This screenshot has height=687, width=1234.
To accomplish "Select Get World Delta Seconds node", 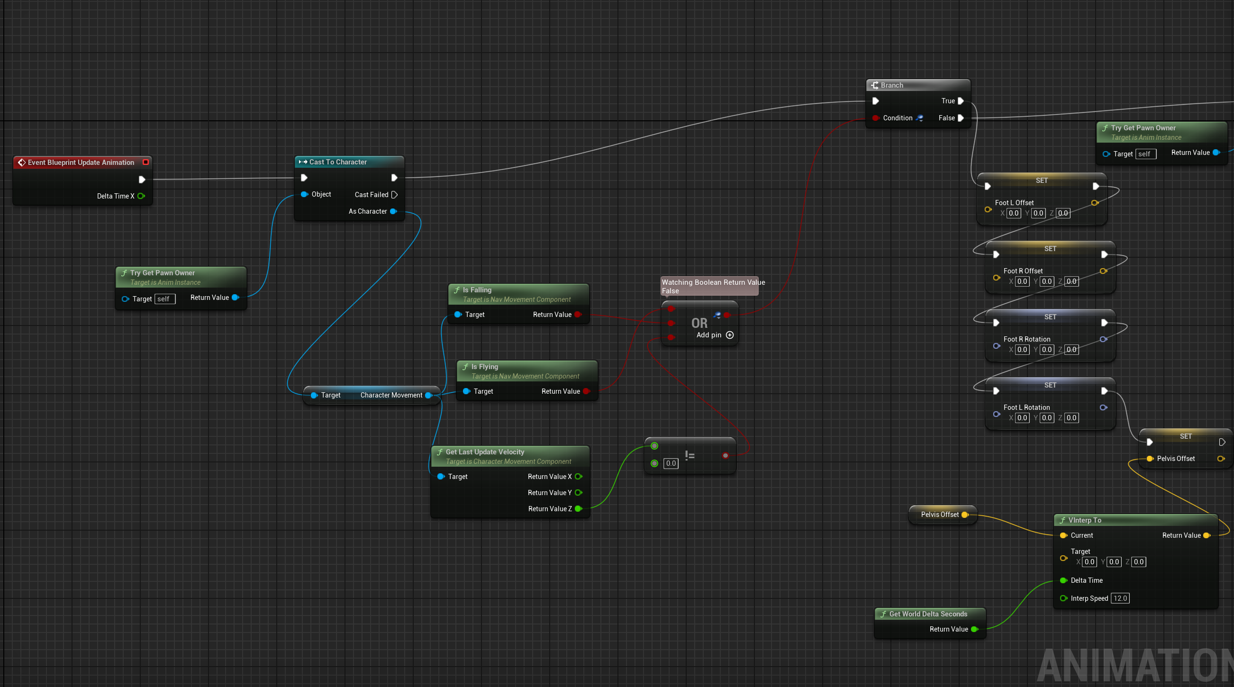I will pyautogui.click(x=928, y=614).
